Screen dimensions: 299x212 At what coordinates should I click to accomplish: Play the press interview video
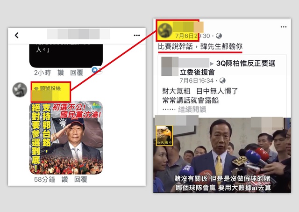[x=222, y=155]
